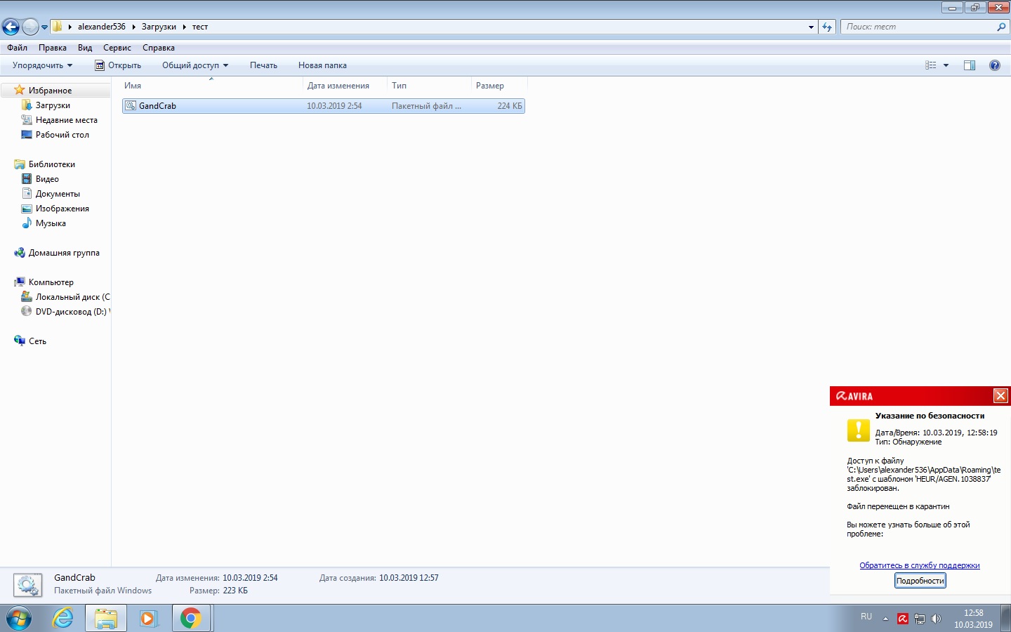Click the Avira logo in the popup header
This screenshot has height=632, width=1011.
click(x=854, y=396)
